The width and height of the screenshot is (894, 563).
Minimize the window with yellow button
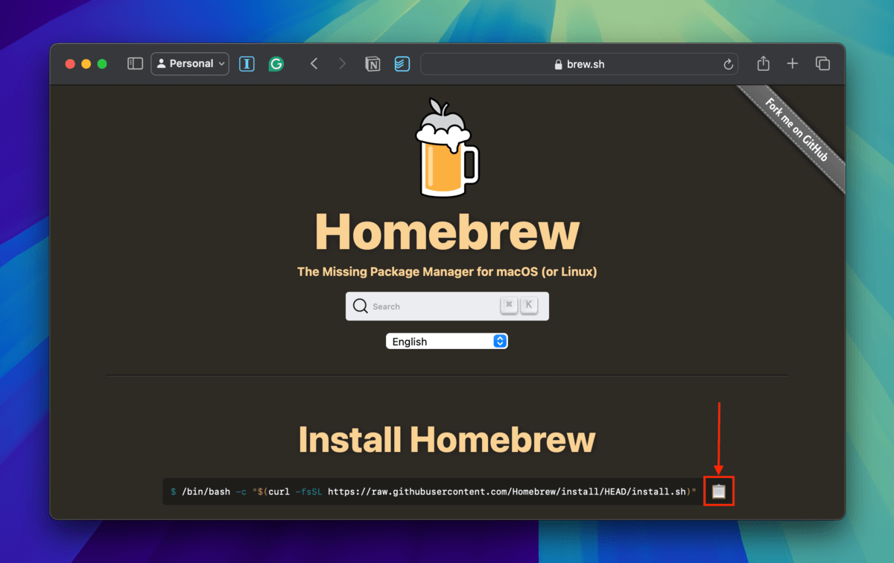(86, 64)
